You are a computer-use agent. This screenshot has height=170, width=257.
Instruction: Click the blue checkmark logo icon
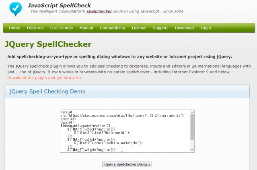tap(16, 9)
